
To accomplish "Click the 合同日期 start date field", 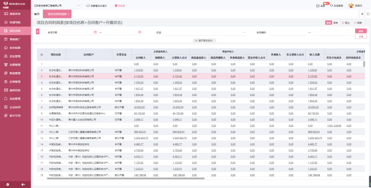I will click(79, 32).
